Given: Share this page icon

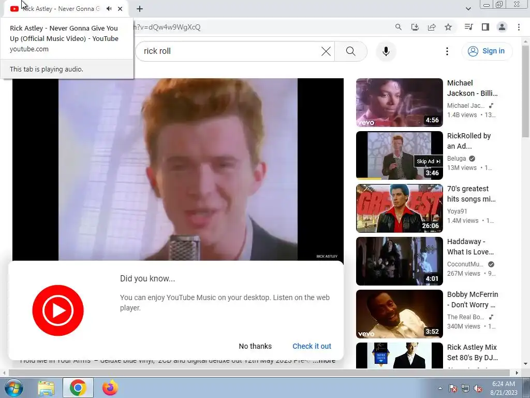Looking at the screenshot, I should (432, 27).
